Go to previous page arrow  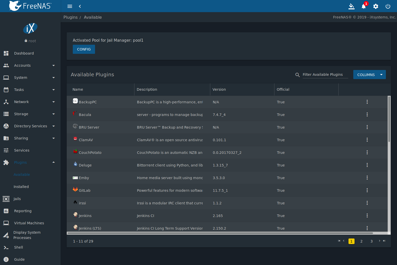(x=344, y=241)
